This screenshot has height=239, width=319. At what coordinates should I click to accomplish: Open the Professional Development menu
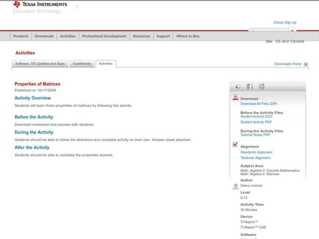click(104, 36)
